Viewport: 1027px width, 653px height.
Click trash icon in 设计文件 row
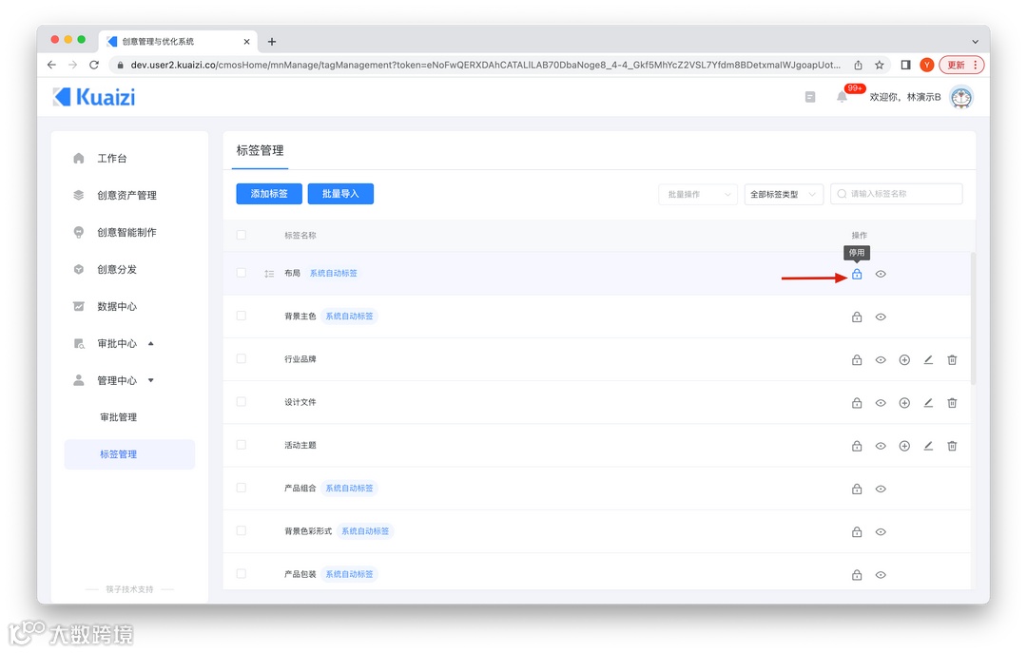click(x=952, y=403)
